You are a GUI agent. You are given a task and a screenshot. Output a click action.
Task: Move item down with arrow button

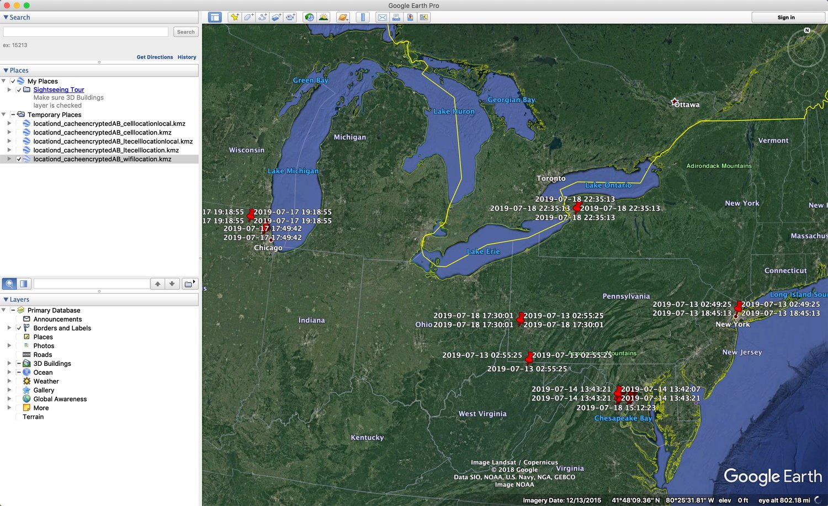pyautogui.click(x=172, y=284)
